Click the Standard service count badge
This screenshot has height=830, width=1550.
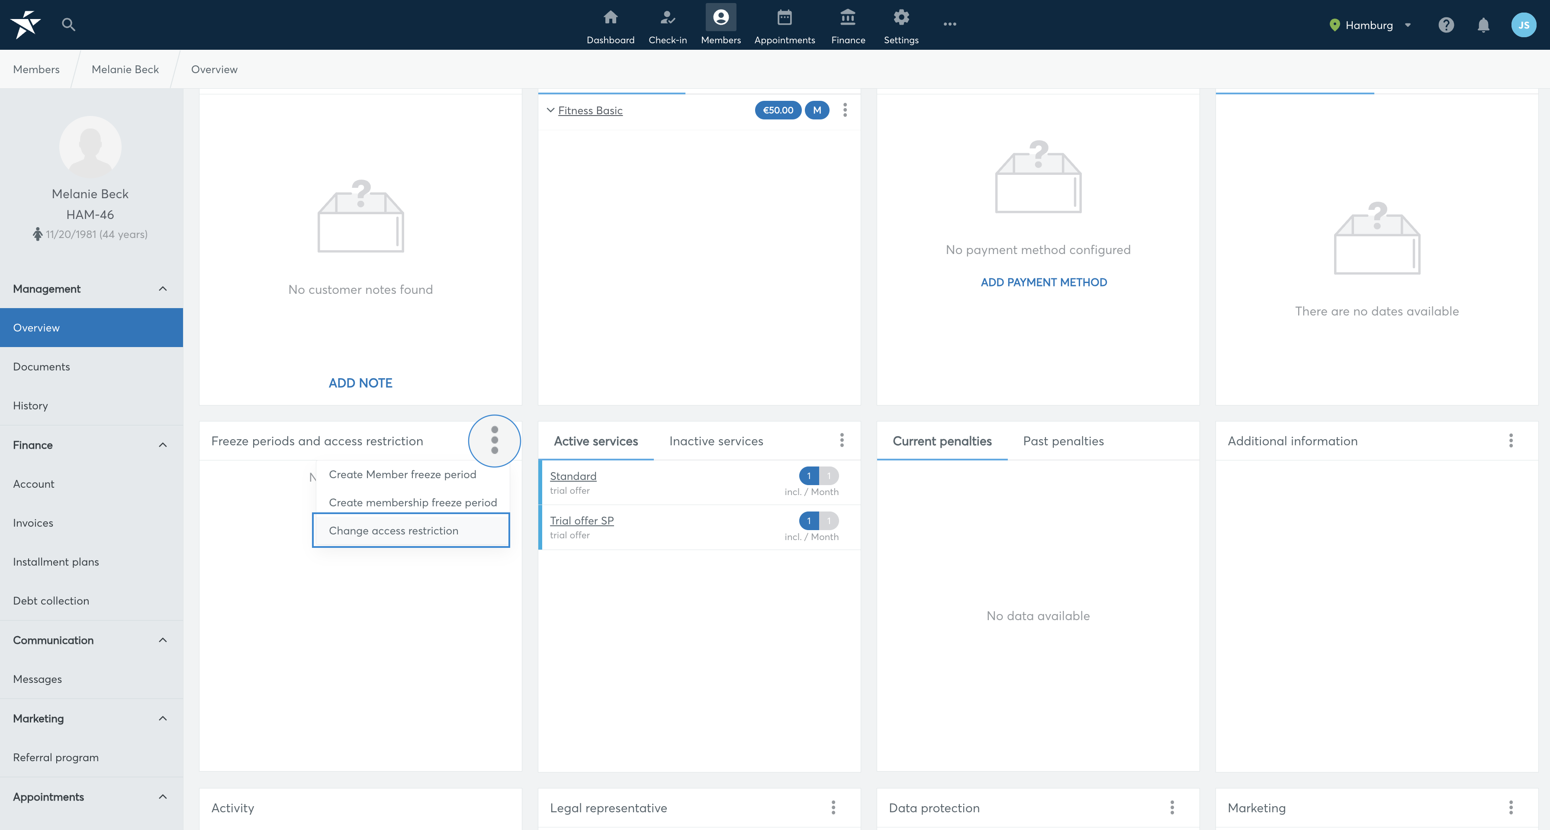coord(819,476)
